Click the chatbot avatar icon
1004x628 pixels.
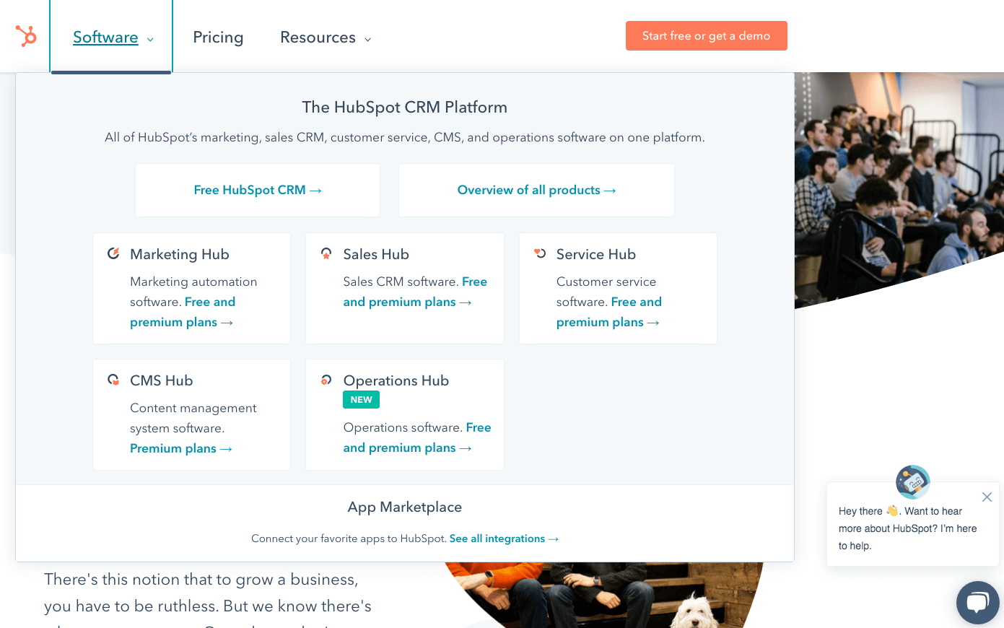(x=912, y=481)
